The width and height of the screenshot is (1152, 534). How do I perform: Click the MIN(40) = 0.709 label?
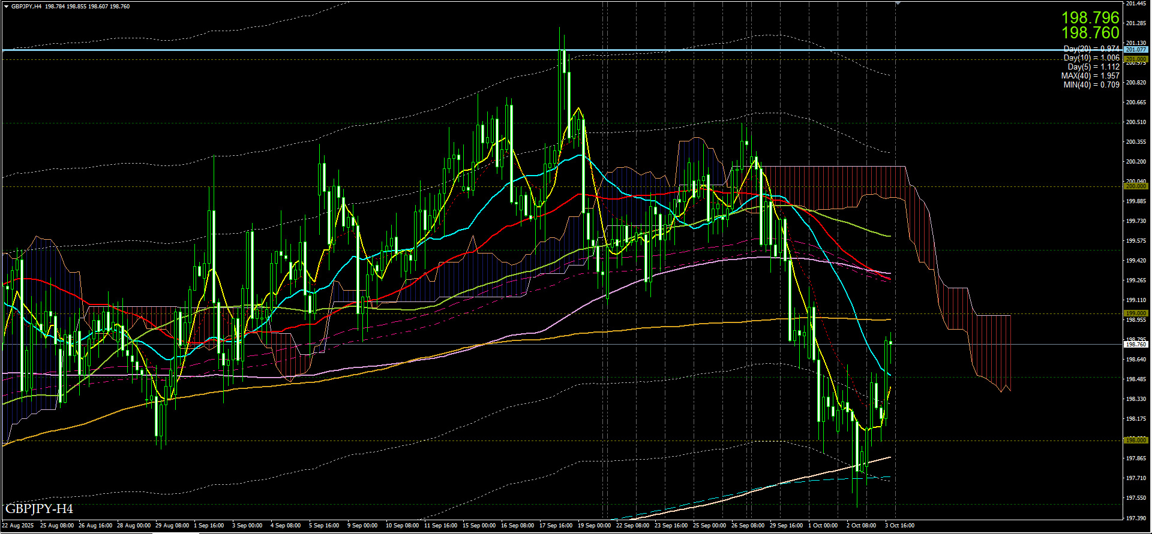tap(1091, 85)
